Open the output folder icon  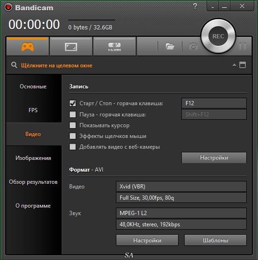click(x=170, y=46)
